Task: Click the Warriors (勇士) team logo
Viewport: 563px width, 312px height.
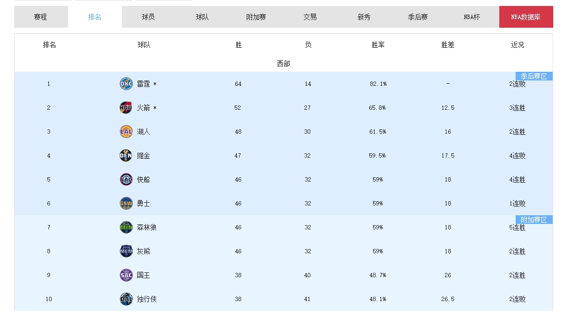Action: click(x=126, y=203)
